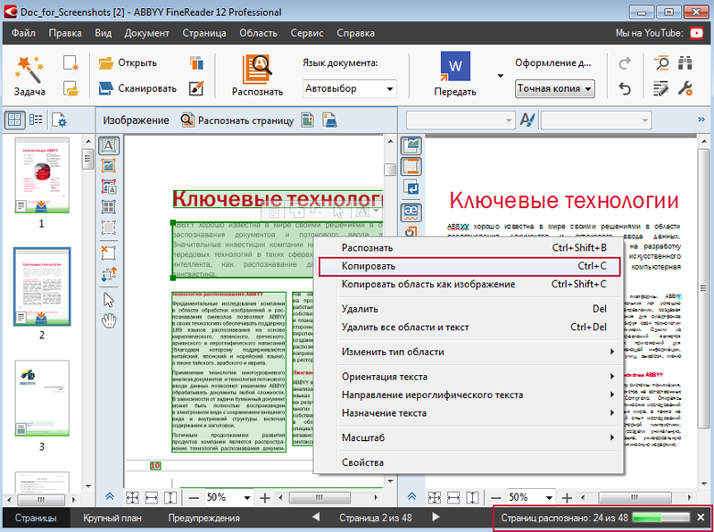Click the Сканировать scanner icon

(x=108, y=88)
